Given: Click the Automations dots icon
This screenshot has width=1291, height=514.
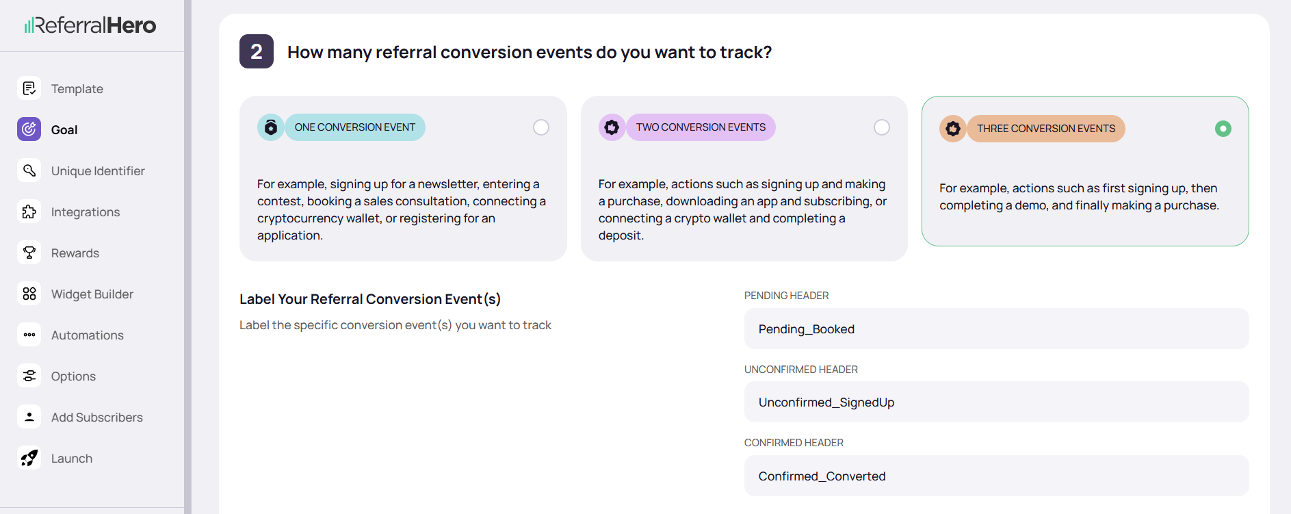Looking at the screenshot, I should click(29, 335).
